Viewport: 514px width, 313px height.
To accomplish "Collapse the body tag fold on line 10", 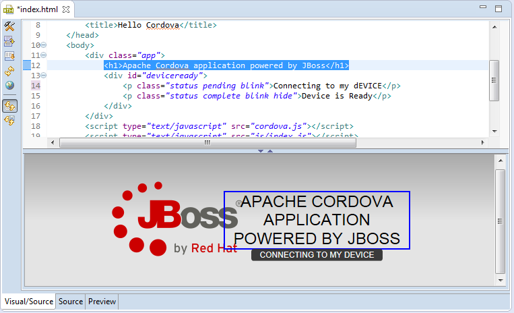I will pyautogui.click(x=44, y=45).
